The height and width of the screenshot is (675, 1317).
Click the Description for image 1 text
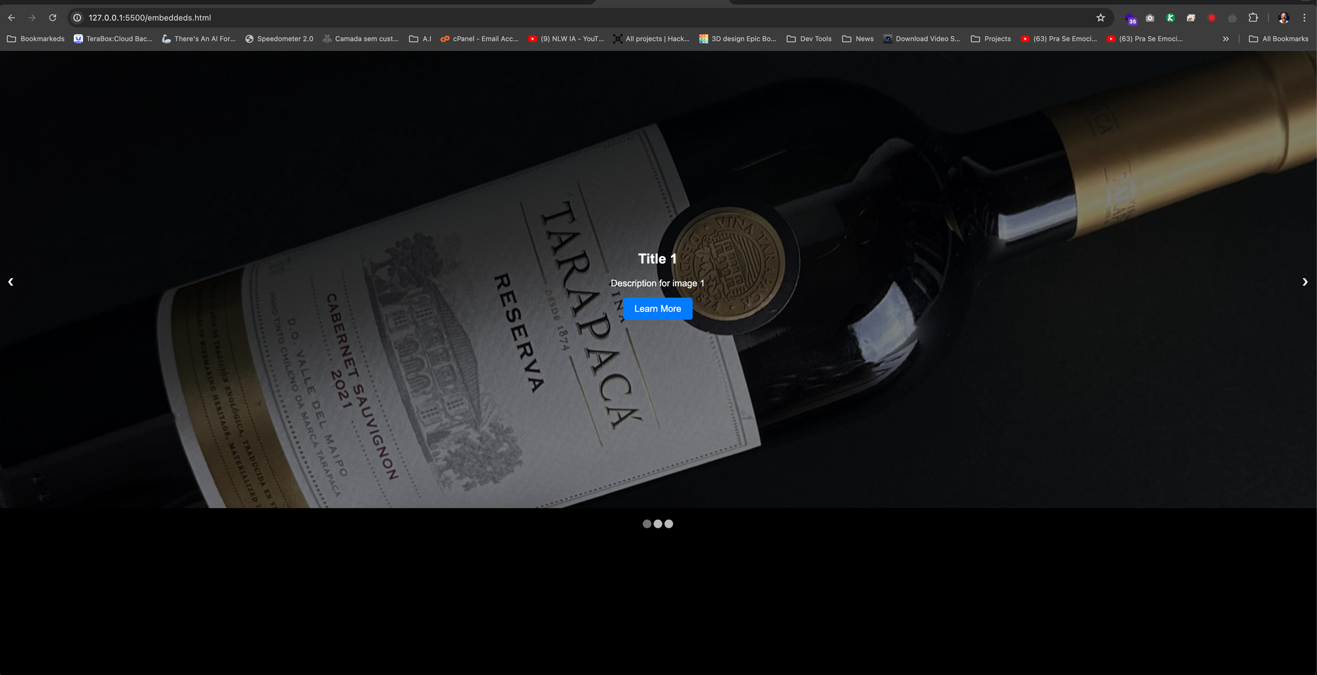(657, 283)
